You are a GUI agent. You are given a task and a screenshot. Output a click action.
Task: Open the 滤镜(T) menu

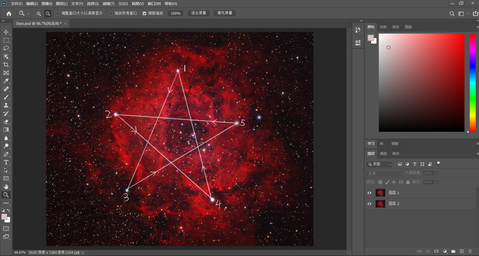tap(108, 4)
